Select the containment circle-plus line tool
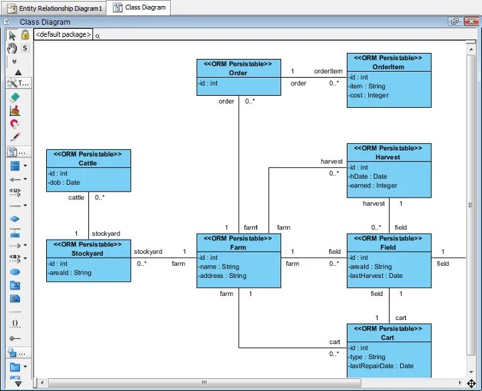Screen dimensions: 482x391 [x=15, y=338]
